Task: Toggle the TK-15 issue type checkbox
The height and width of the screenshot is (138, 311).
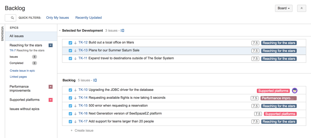Action: pyautogui.click(x=70, y=106)
